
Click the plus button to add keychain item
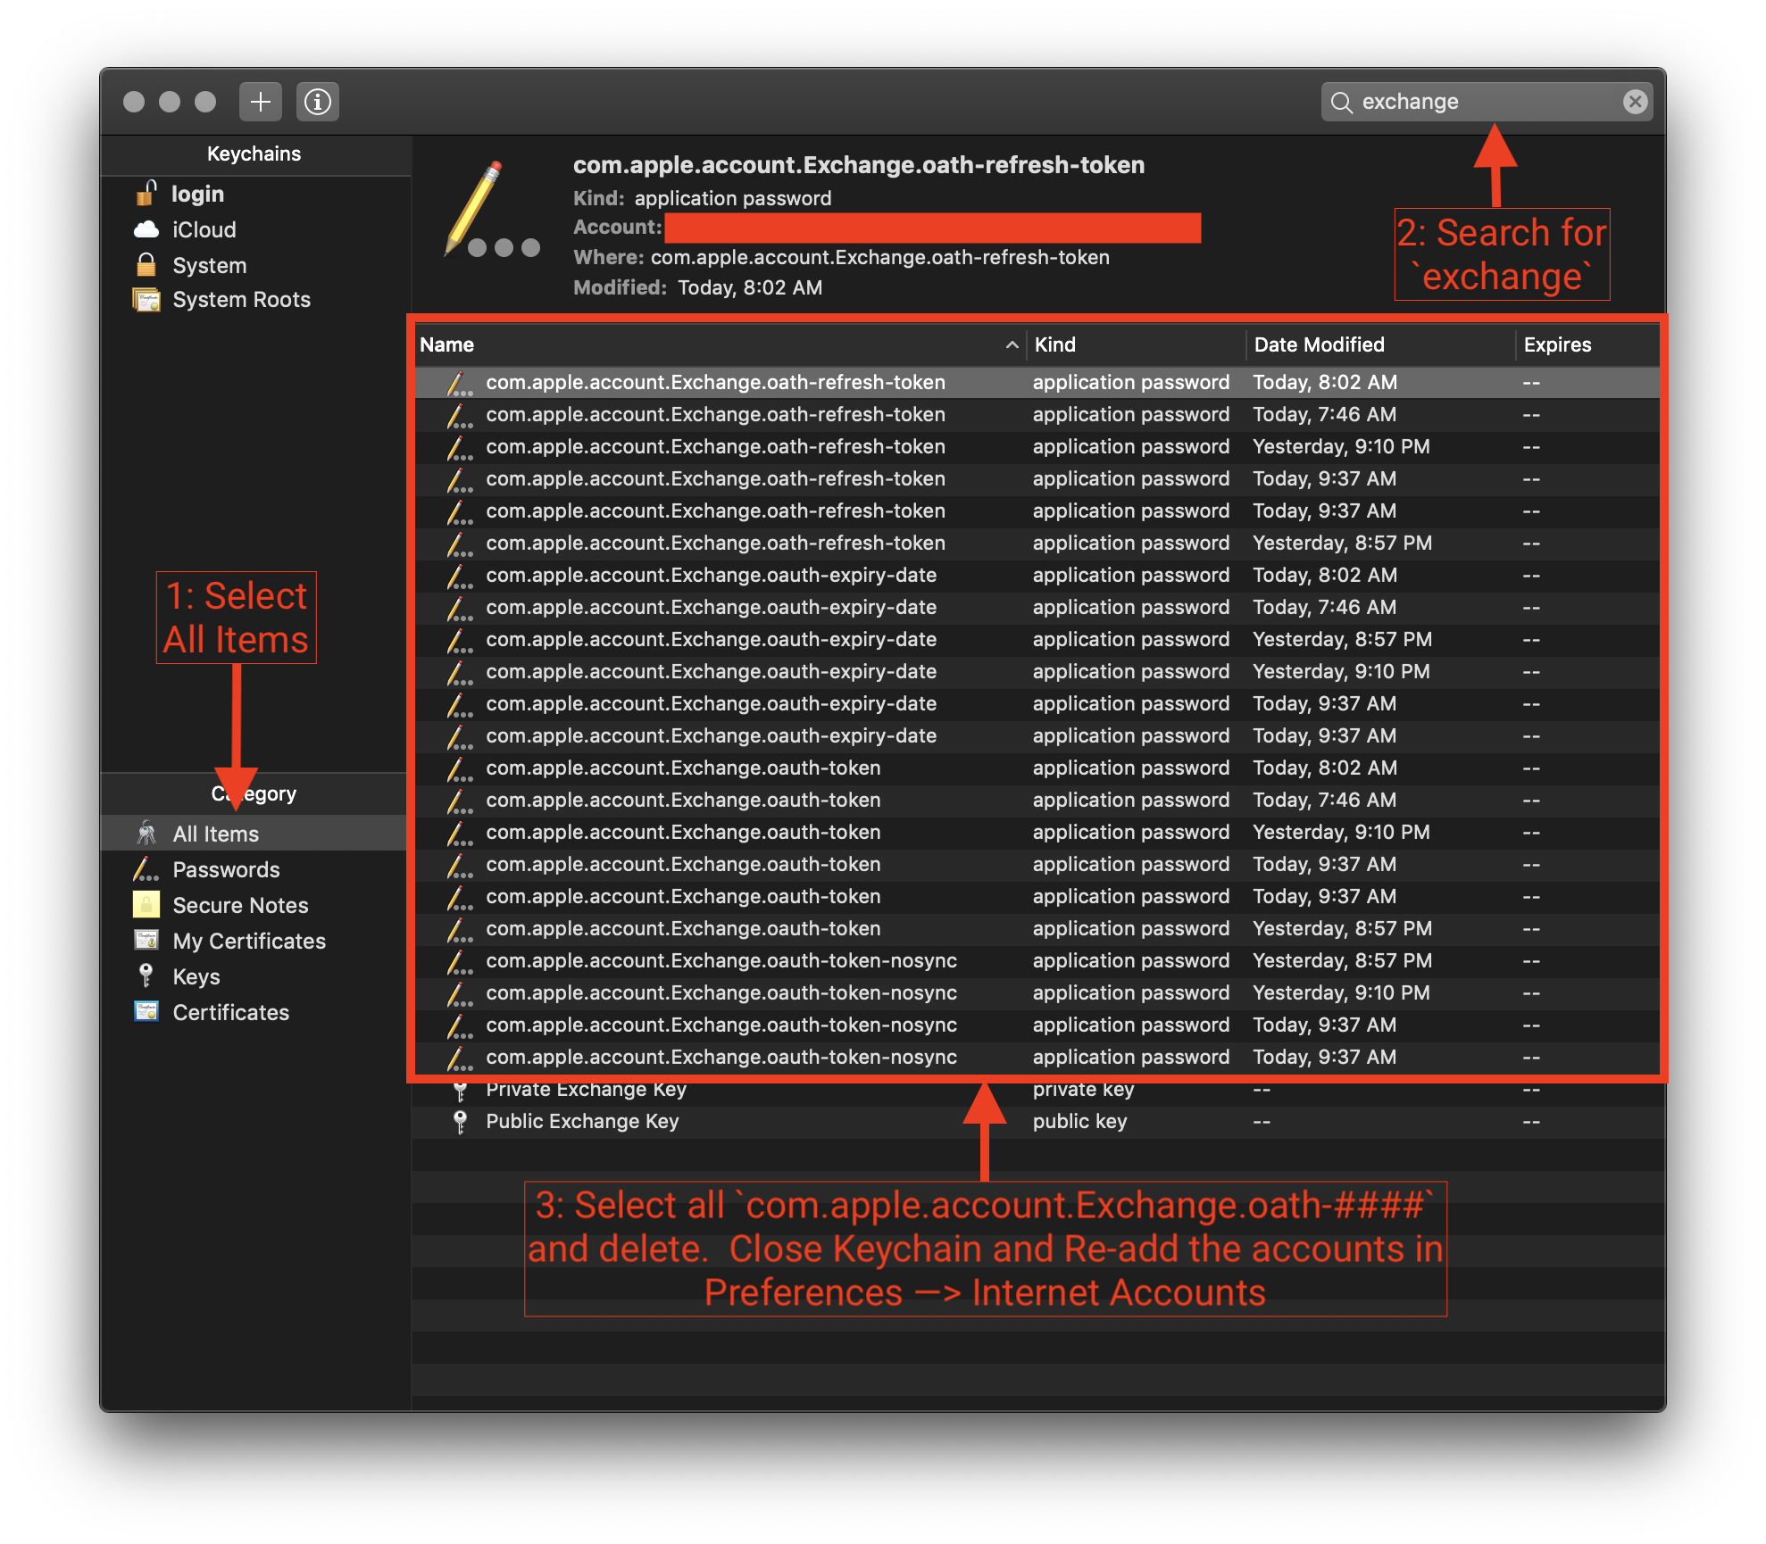click(x=260, y=102)
